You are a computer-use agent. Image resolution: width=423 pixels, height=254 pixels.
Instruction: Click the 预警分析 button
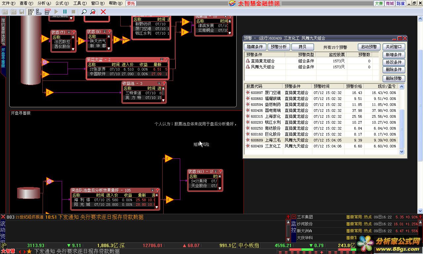click(x=279, y=47)
